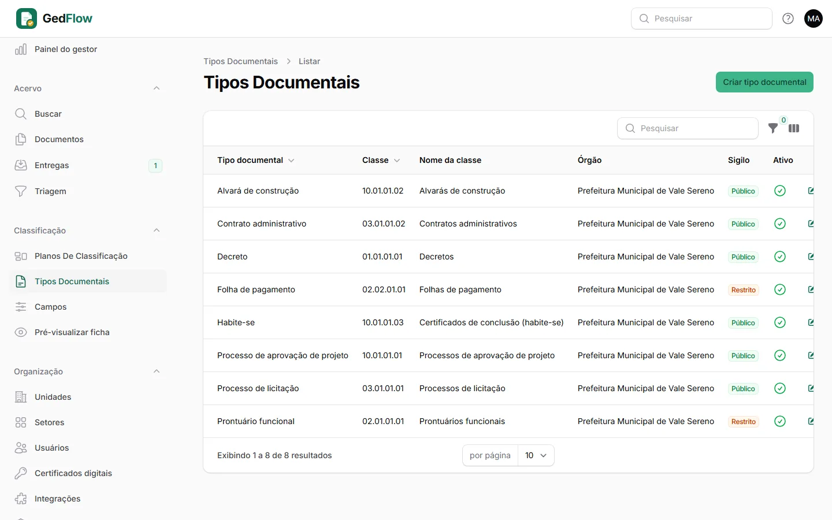
Task: Open Usuários in sidebar
Action: click(x=88, y=448)
